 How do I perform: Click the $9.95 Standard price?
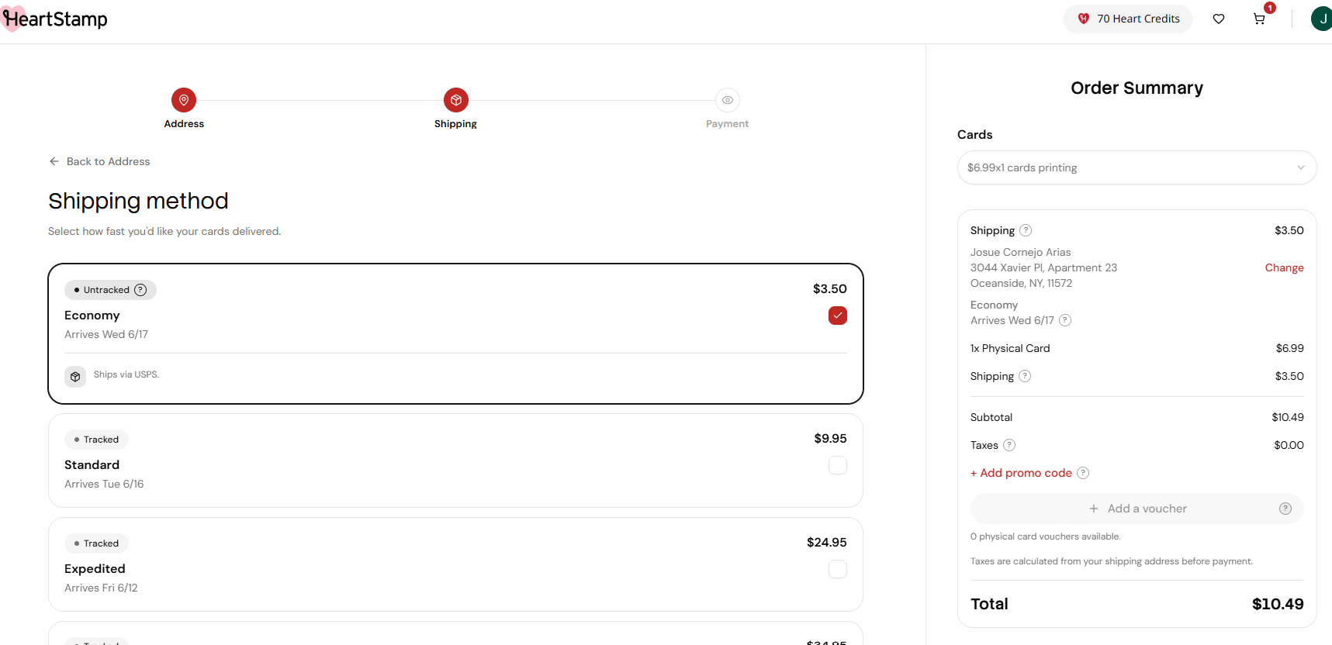tap(830, 439)
